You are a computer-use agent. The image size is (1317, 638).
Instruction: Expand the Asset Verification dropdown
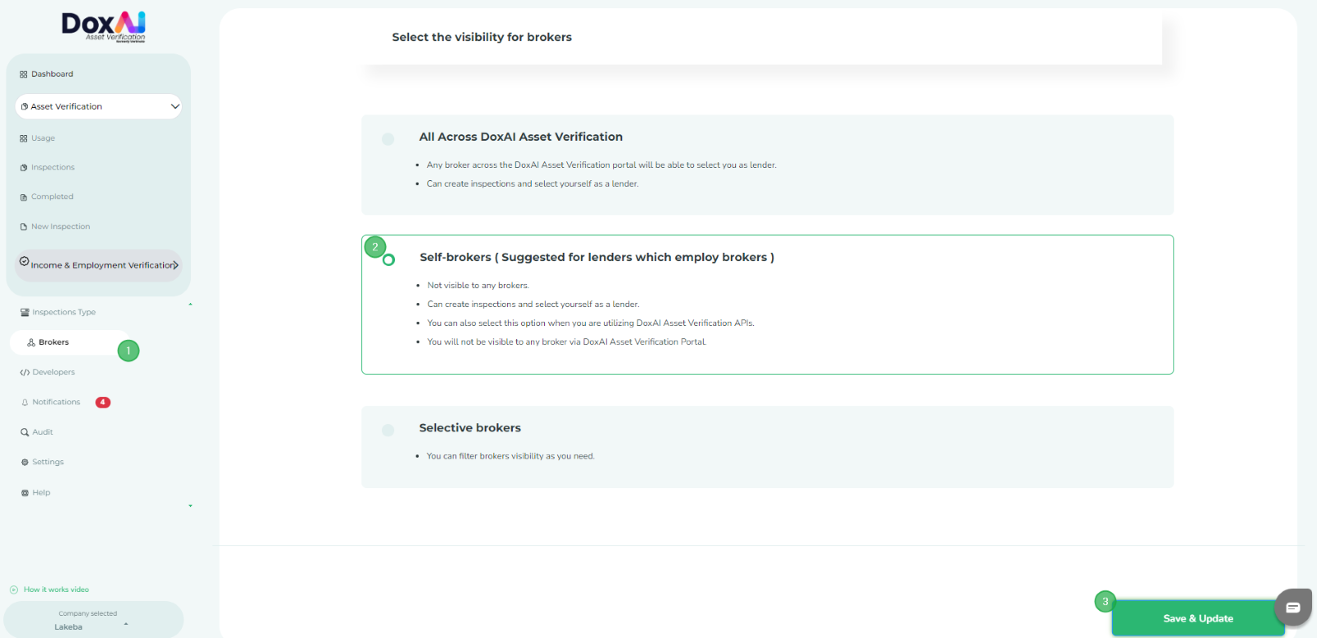pos(175,106)
